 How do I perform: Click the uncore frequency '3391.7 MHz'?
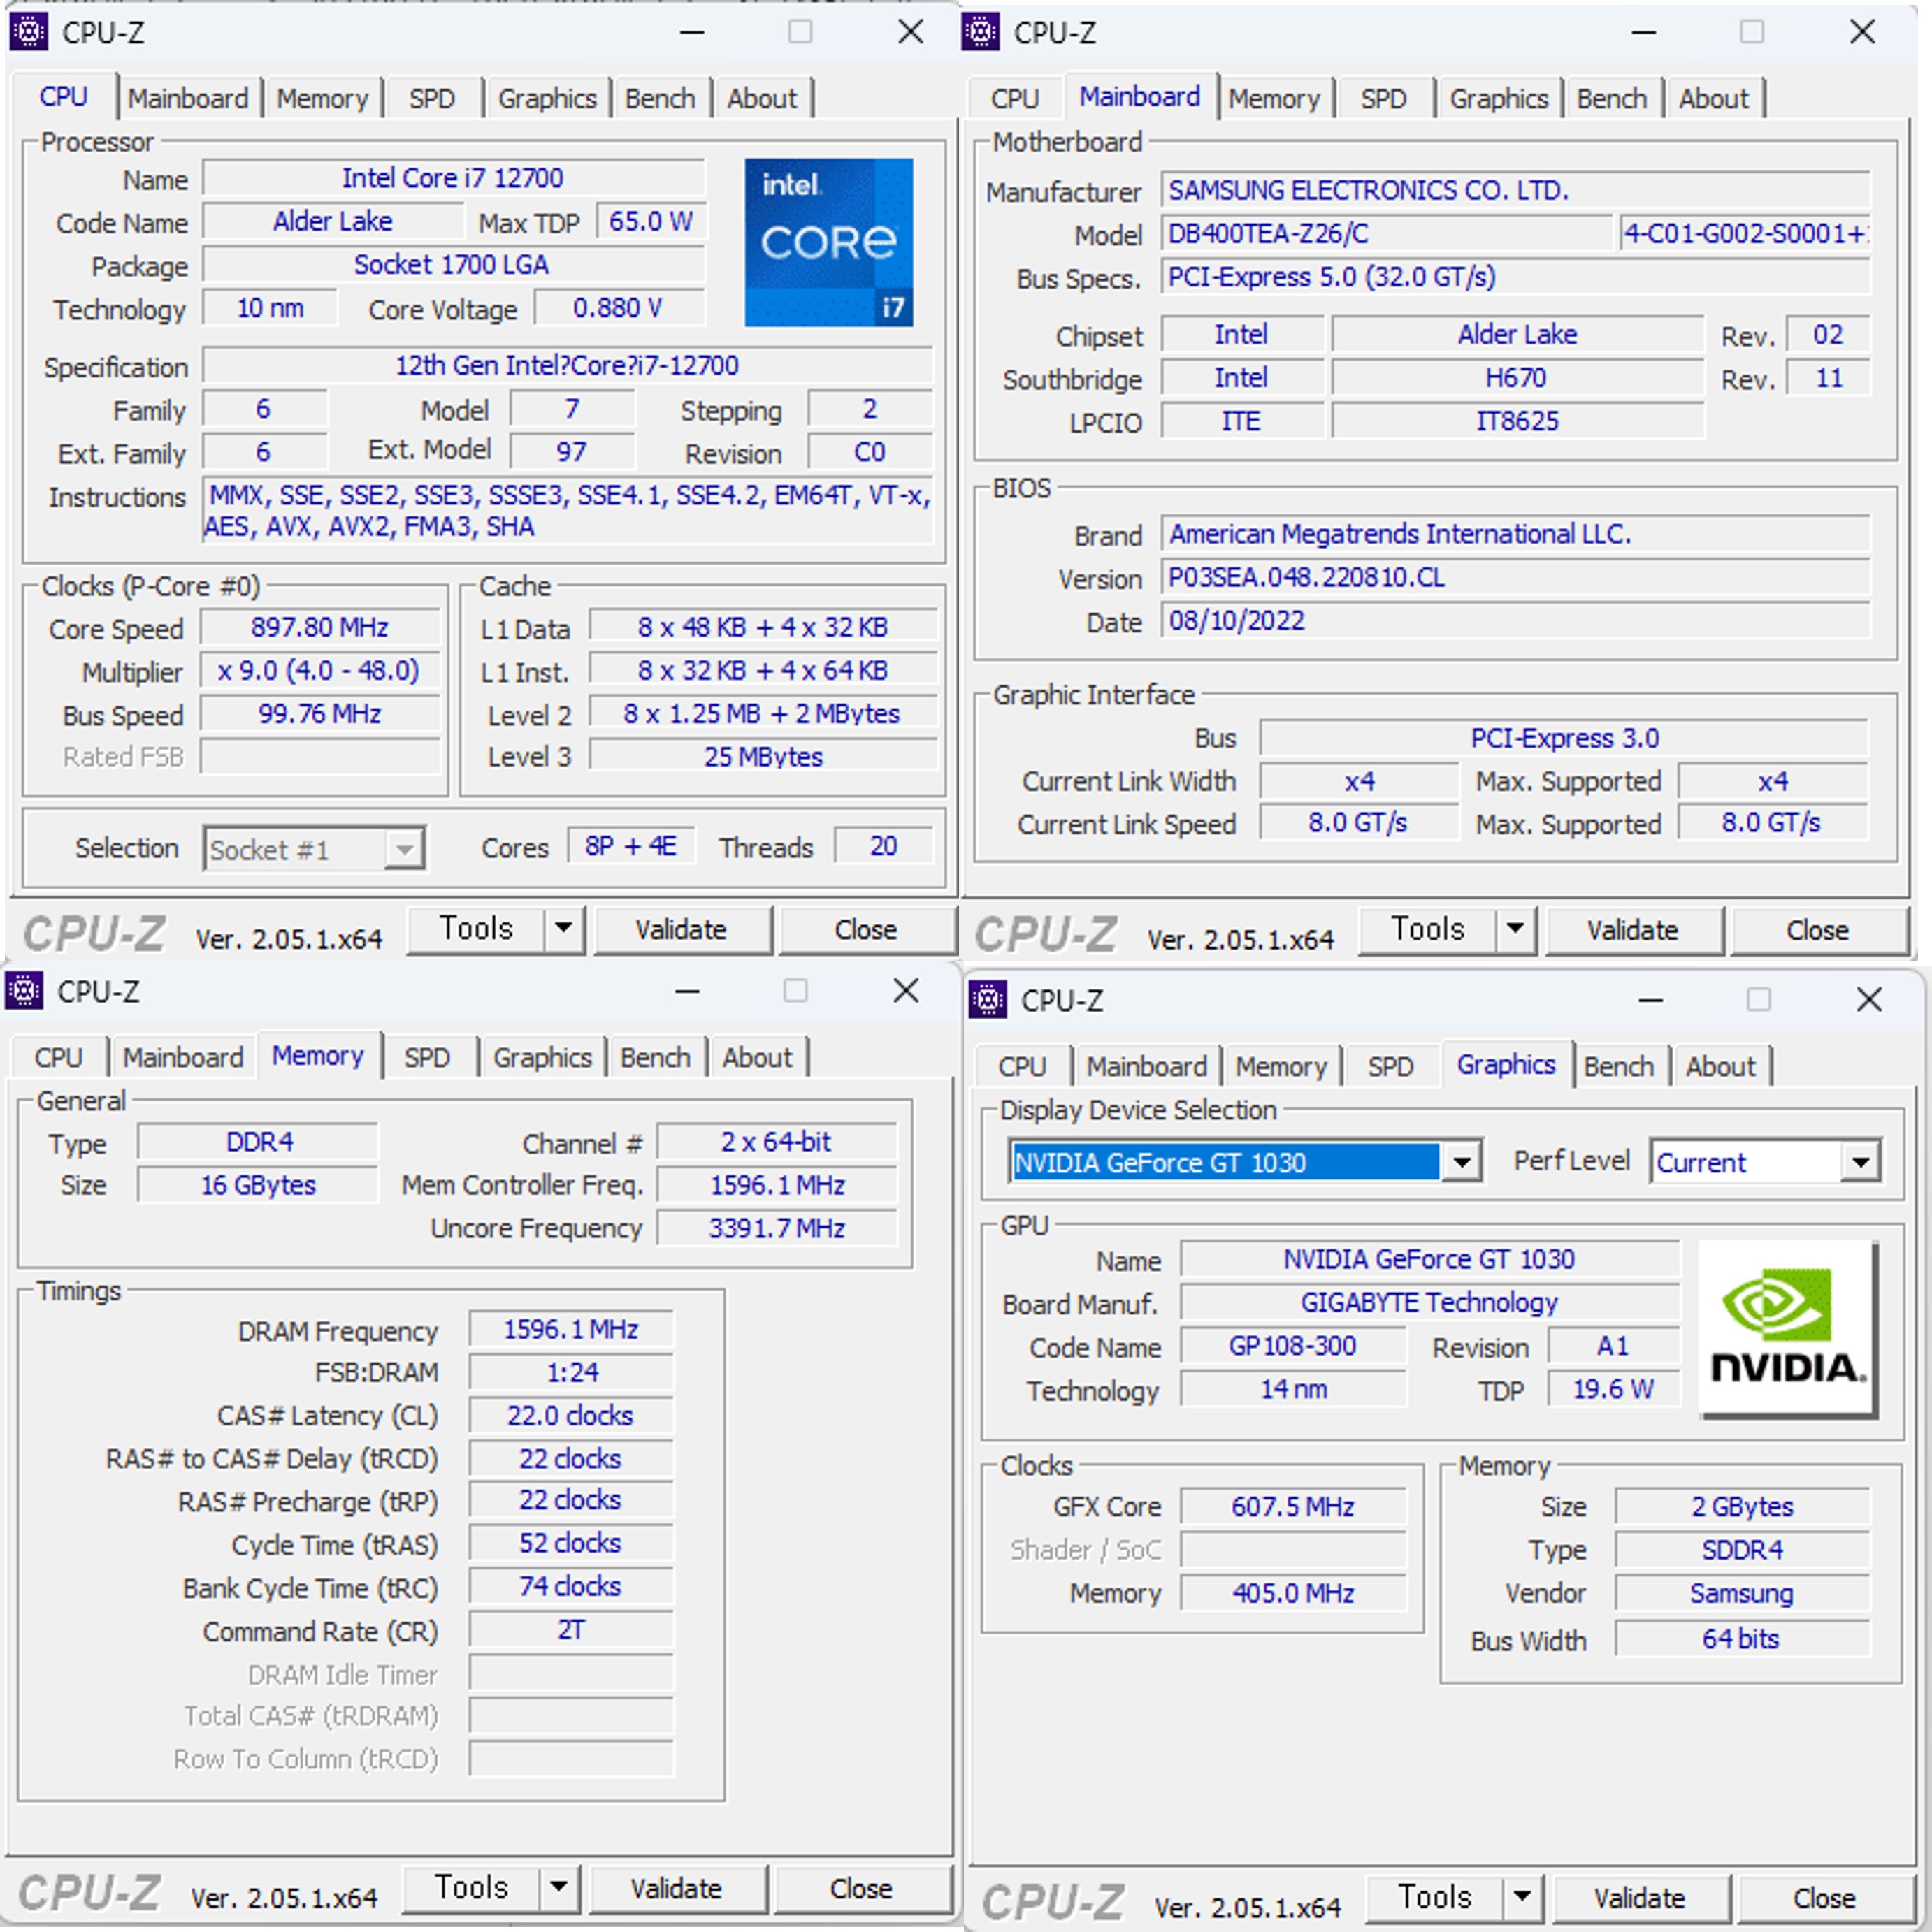point(777,1228)
